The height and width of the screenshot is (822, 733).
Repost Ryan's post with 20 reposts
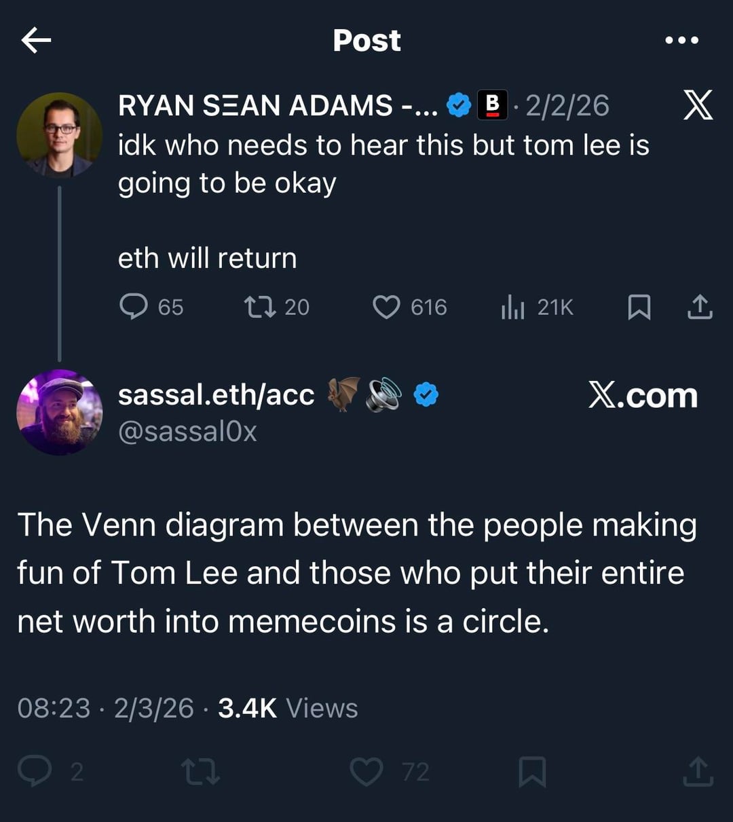click(260, 307)
